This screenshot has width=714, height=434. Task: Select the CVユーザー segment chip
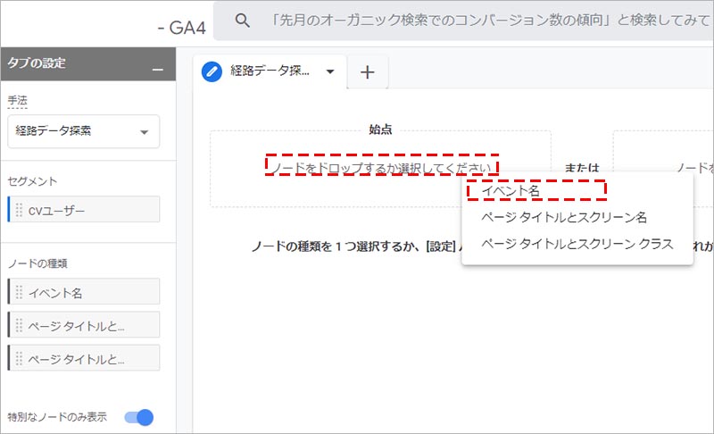click(x=85, y=210)
